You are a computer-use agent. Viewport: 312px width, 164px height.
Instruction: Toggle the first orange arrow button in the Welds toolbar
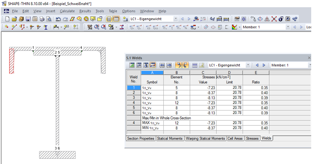pos(179,65)
